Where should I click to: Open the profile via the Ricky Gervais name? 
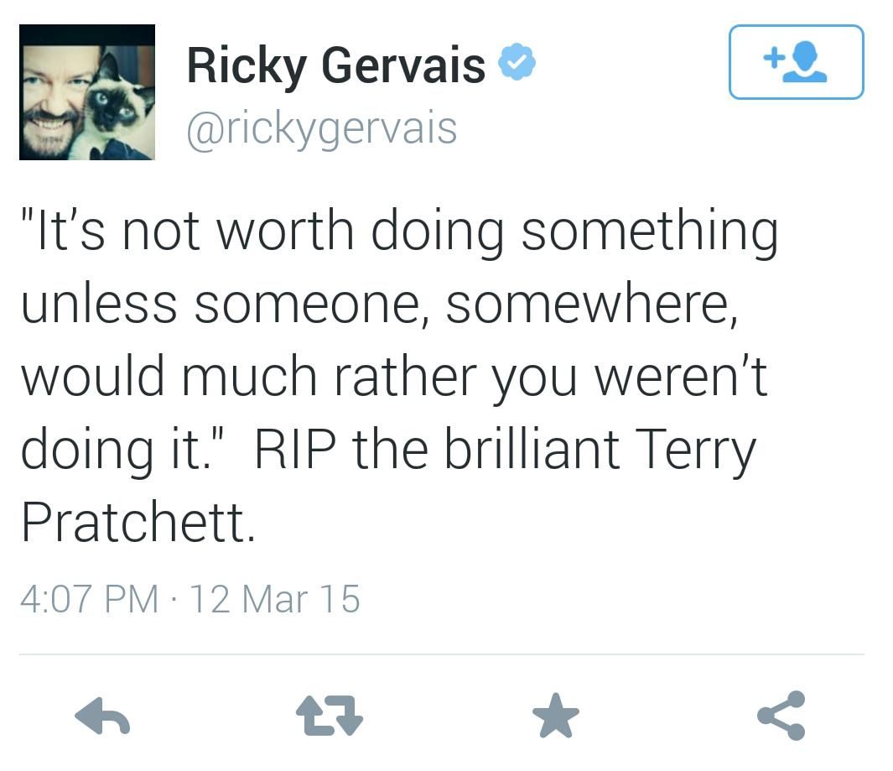point(335,65)
